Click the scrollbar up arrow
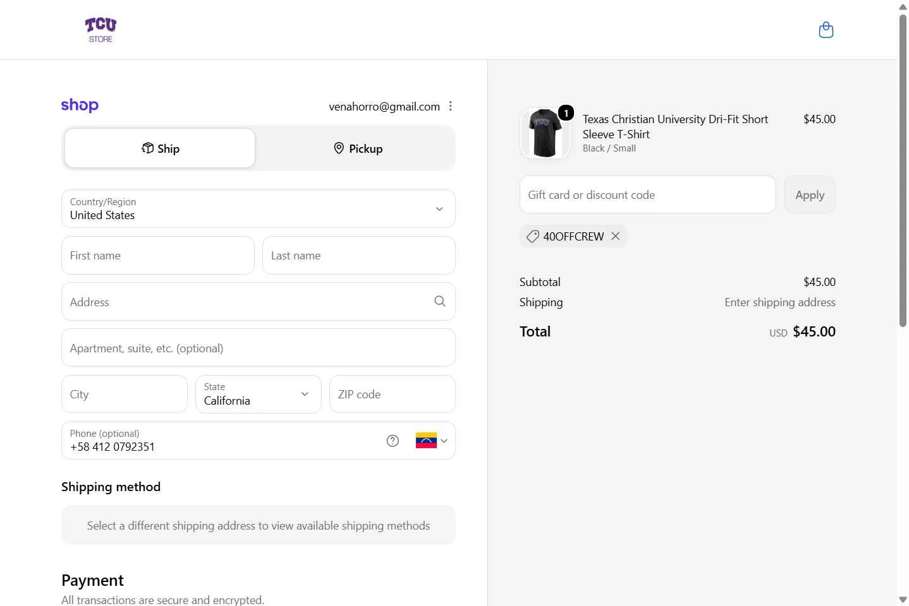 (903, 6)
